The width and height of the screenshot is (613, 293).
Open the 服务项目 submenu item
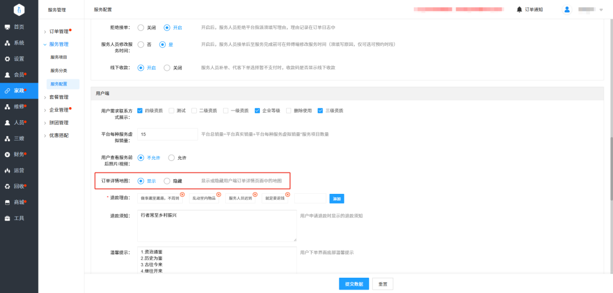[x=58, y=57]
